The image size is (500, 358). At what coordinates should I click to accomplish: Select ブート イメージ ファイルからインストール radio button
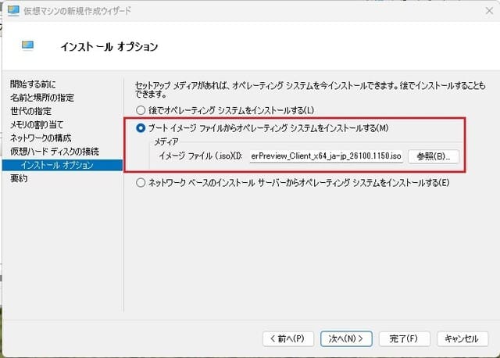(141, 128)
